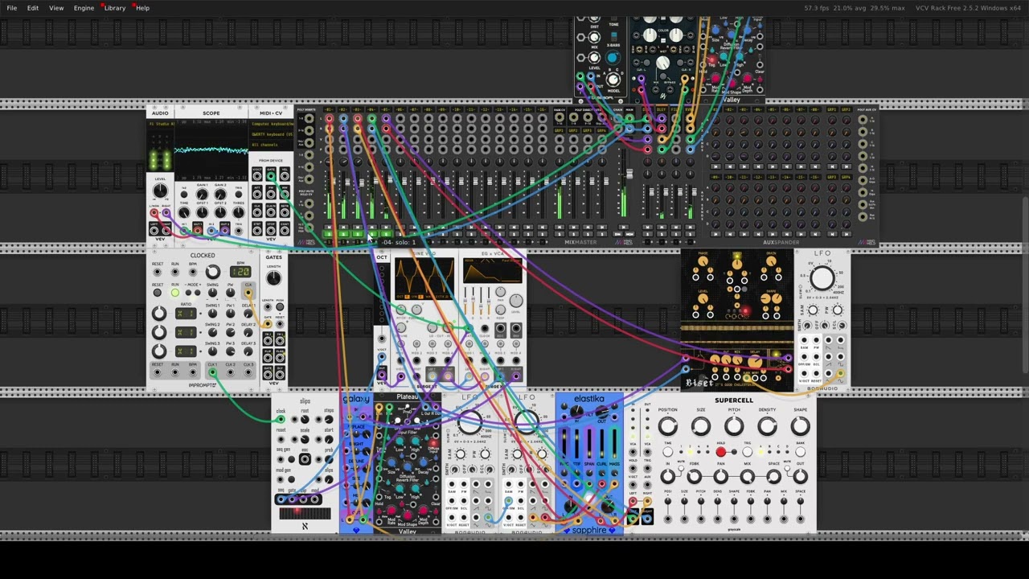Viewport: 1029px width, 579px height.
Task: Click Scope TIME knob
Action: click(x=184, y=212)
